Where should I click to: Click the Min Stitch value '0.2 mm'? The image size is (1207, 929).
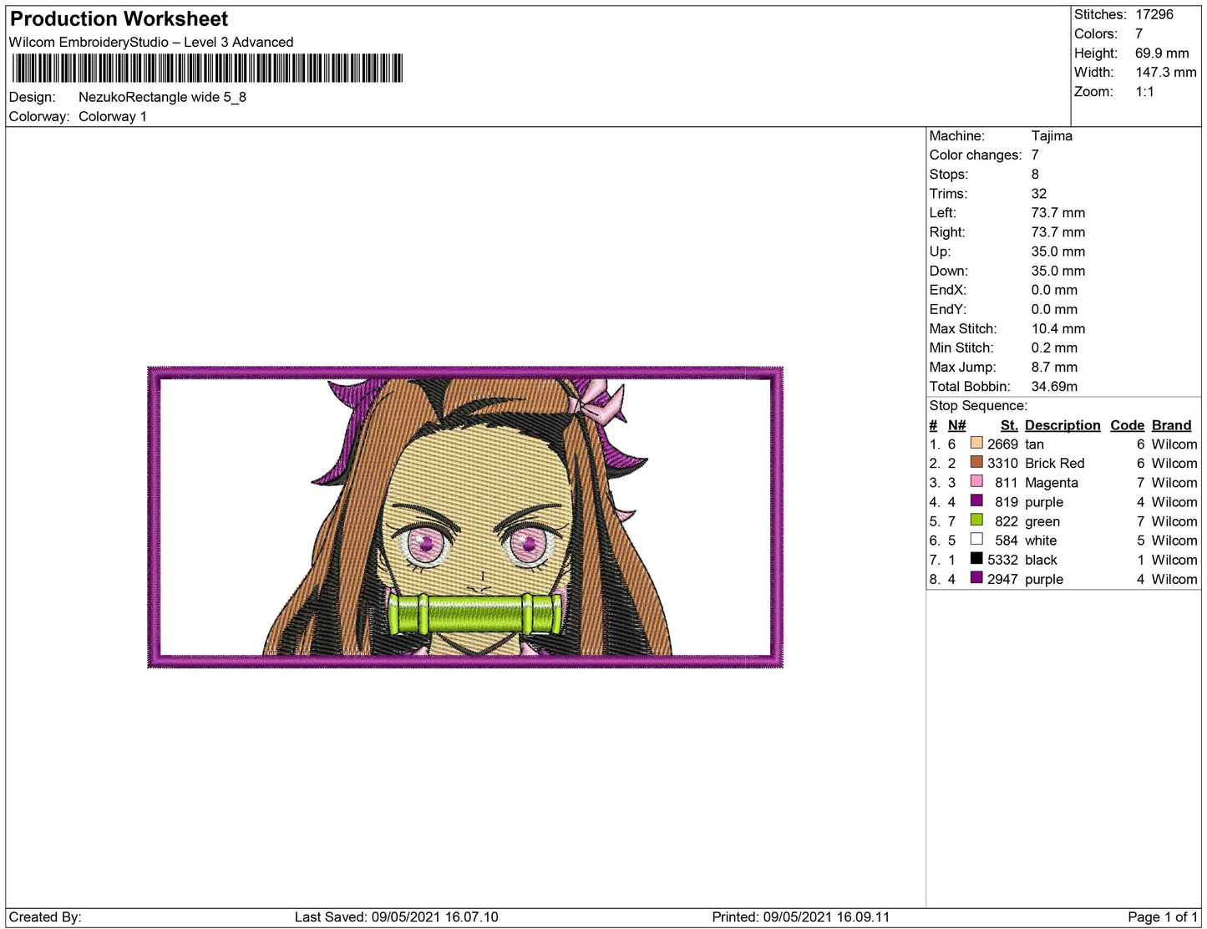tap(1054, 348)
